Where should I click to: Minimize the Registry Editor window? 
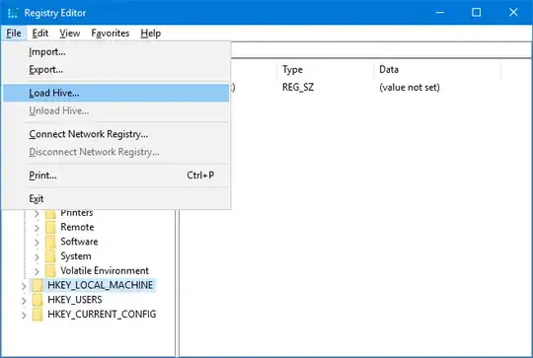click(440, 13)
